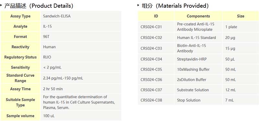Select the Sensitivity value under 2 pg/mL
The height and width of the screenshot is (121, 259).
(x=52, y=67)
